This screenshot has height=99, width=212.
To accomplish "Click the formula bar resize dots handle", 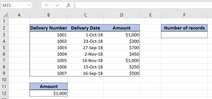I will pos(36,5).
